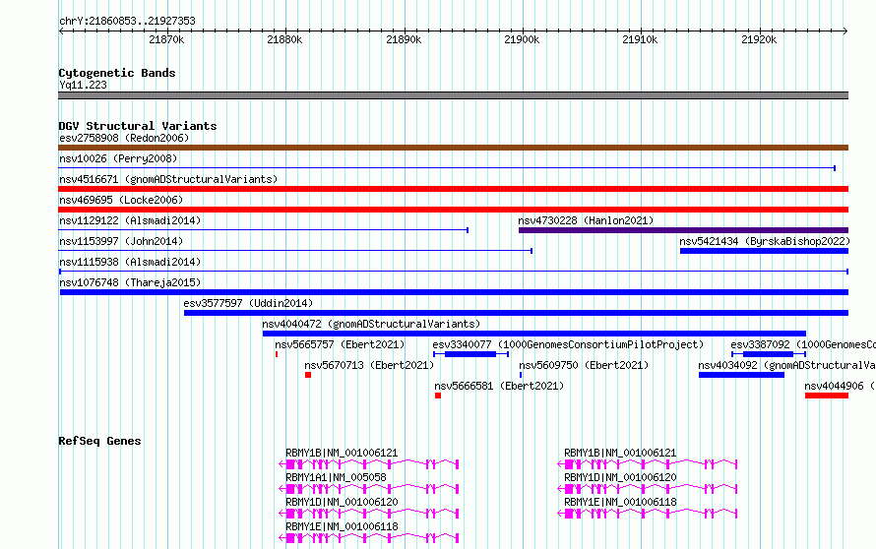The width and height of the screenshot is (876, 549).
Task: Click the nsv5670713 (Ebert2021) red square
Action: point(308,375)
